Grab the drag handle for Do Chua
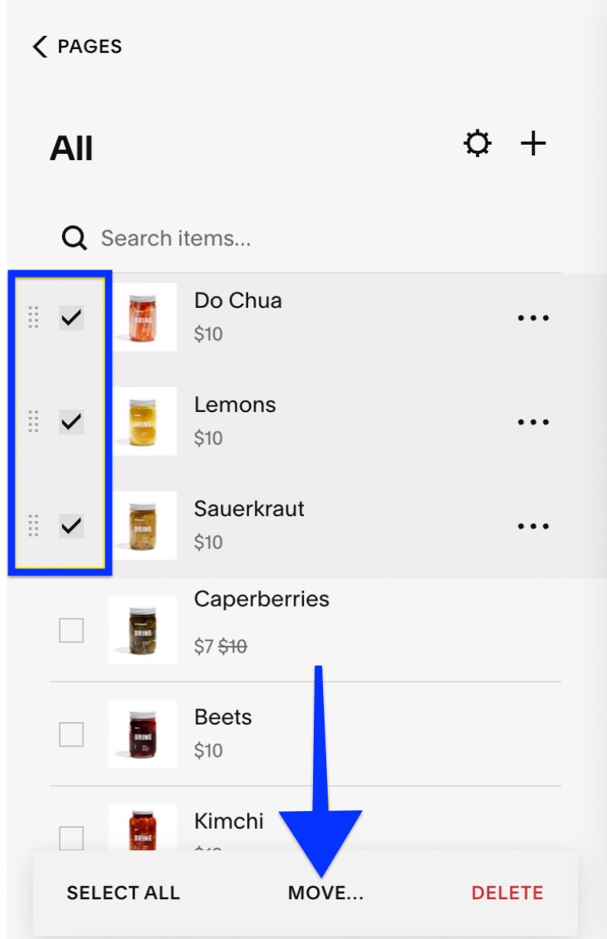The height and width of the screenshot is (939, 607). (x=33, y=317)
